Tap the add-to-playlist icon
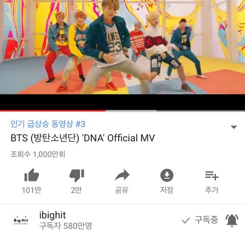This screenshot has width=245, height=237. point(212,176)
